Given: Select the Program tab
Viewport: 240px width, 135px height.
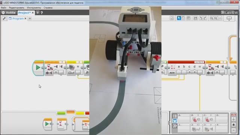Looking at the screenshot, I should point(16,18).
